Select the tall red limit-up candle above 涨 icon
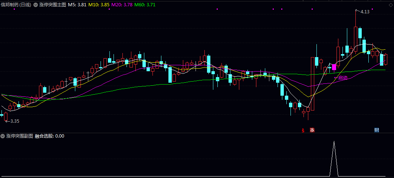Viewport: 394px width, 178px height. point(312,83)
